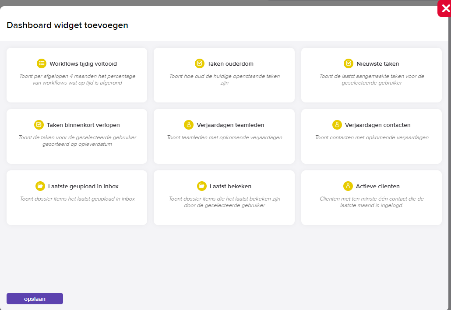Select the Laatst bekeken title

(x=230, y=187)
